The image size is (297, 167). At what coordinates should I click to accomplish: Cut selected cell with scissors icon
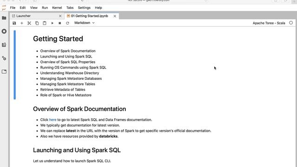[x=29, y=23]
